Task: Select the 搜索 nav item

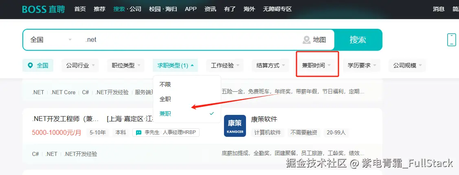Action: coord(119,9)
